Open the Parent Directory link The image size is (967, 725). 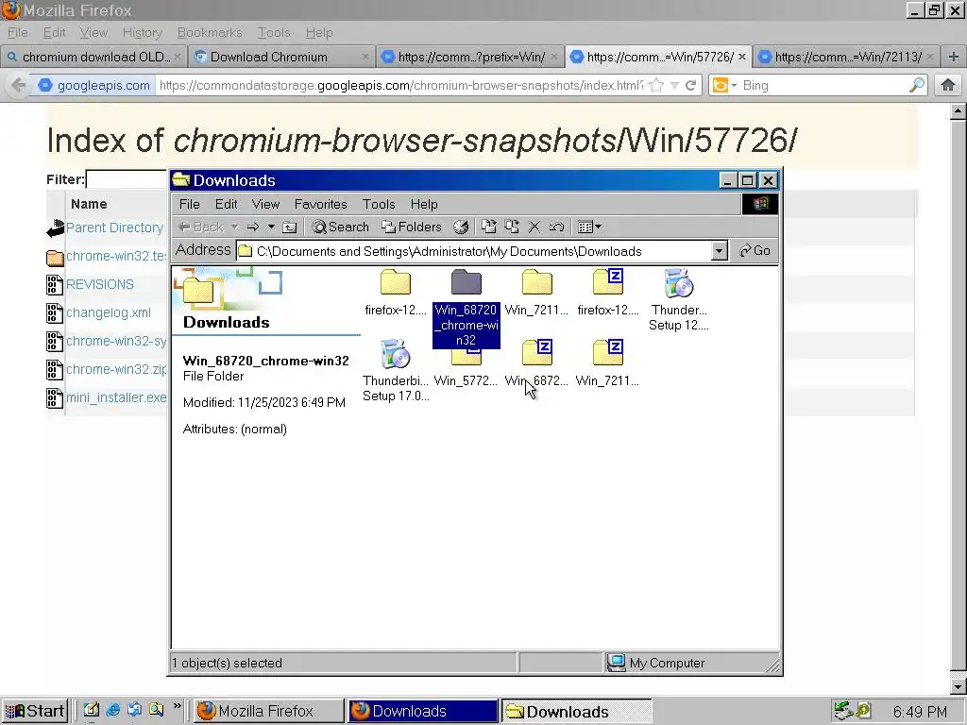coord(114,228)
